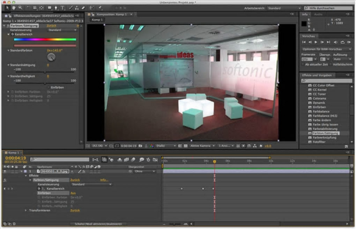The height and width of the screenshot is (229, 356).
Task: Select the Brush tool
Action: coord(71,8)
